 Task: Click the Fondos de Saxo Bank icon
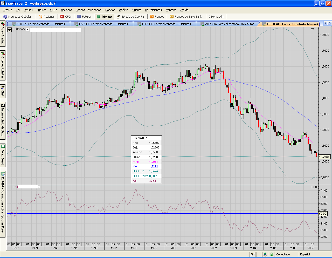point(172,17)
